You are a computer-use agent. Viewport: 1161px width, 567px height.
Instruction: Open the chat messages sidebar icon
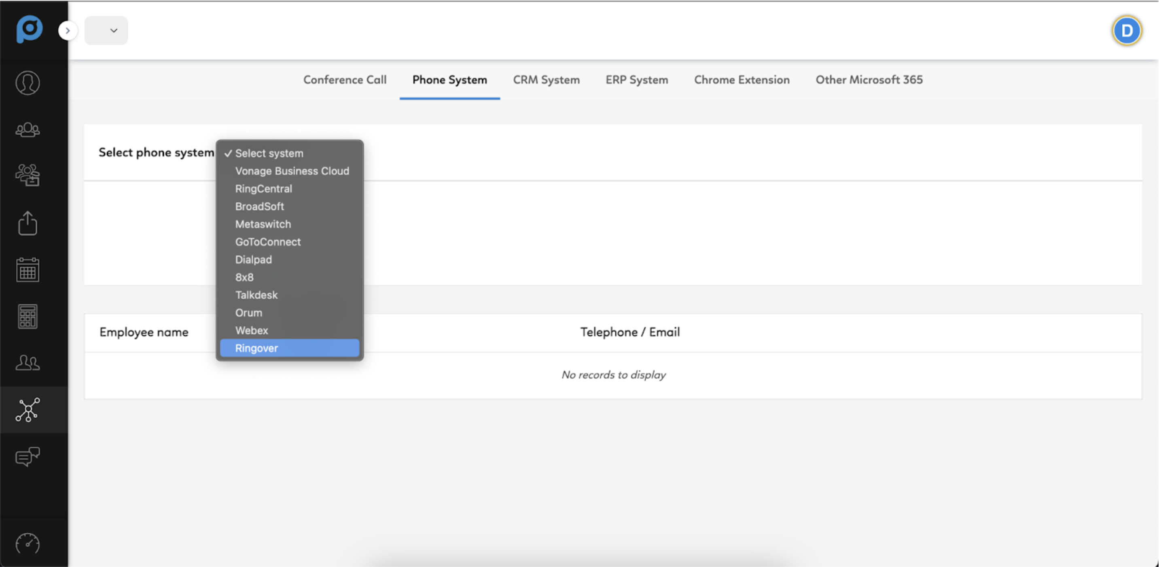(x=28, y=457)
